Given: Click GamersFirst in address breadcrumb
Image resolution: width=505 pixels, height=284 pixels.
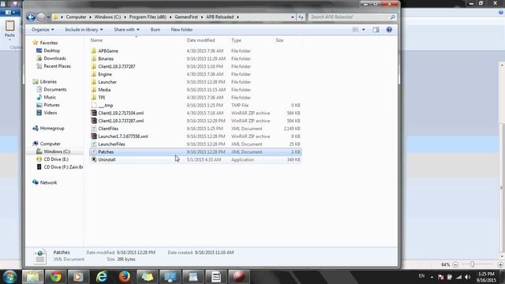Looking at the screenshot, I should [186, 17].
